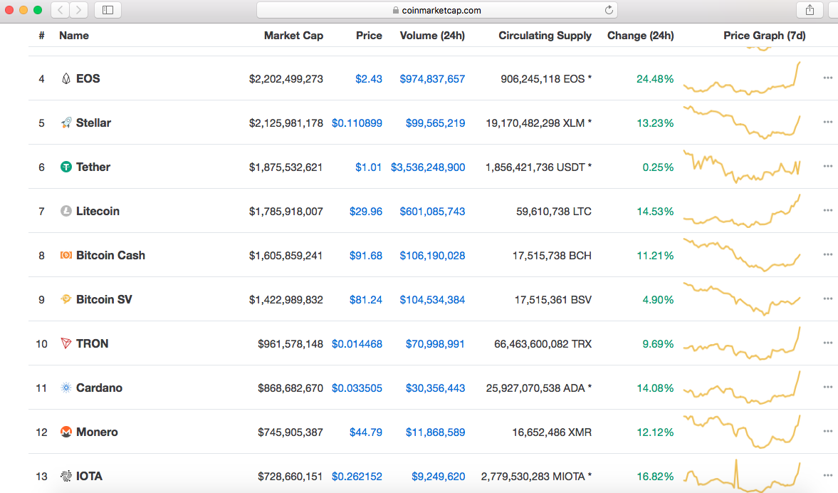The height and width of the screenshot is (493, 838).
Task: Sort by the Market Cap column header
Action: [293, 36]
